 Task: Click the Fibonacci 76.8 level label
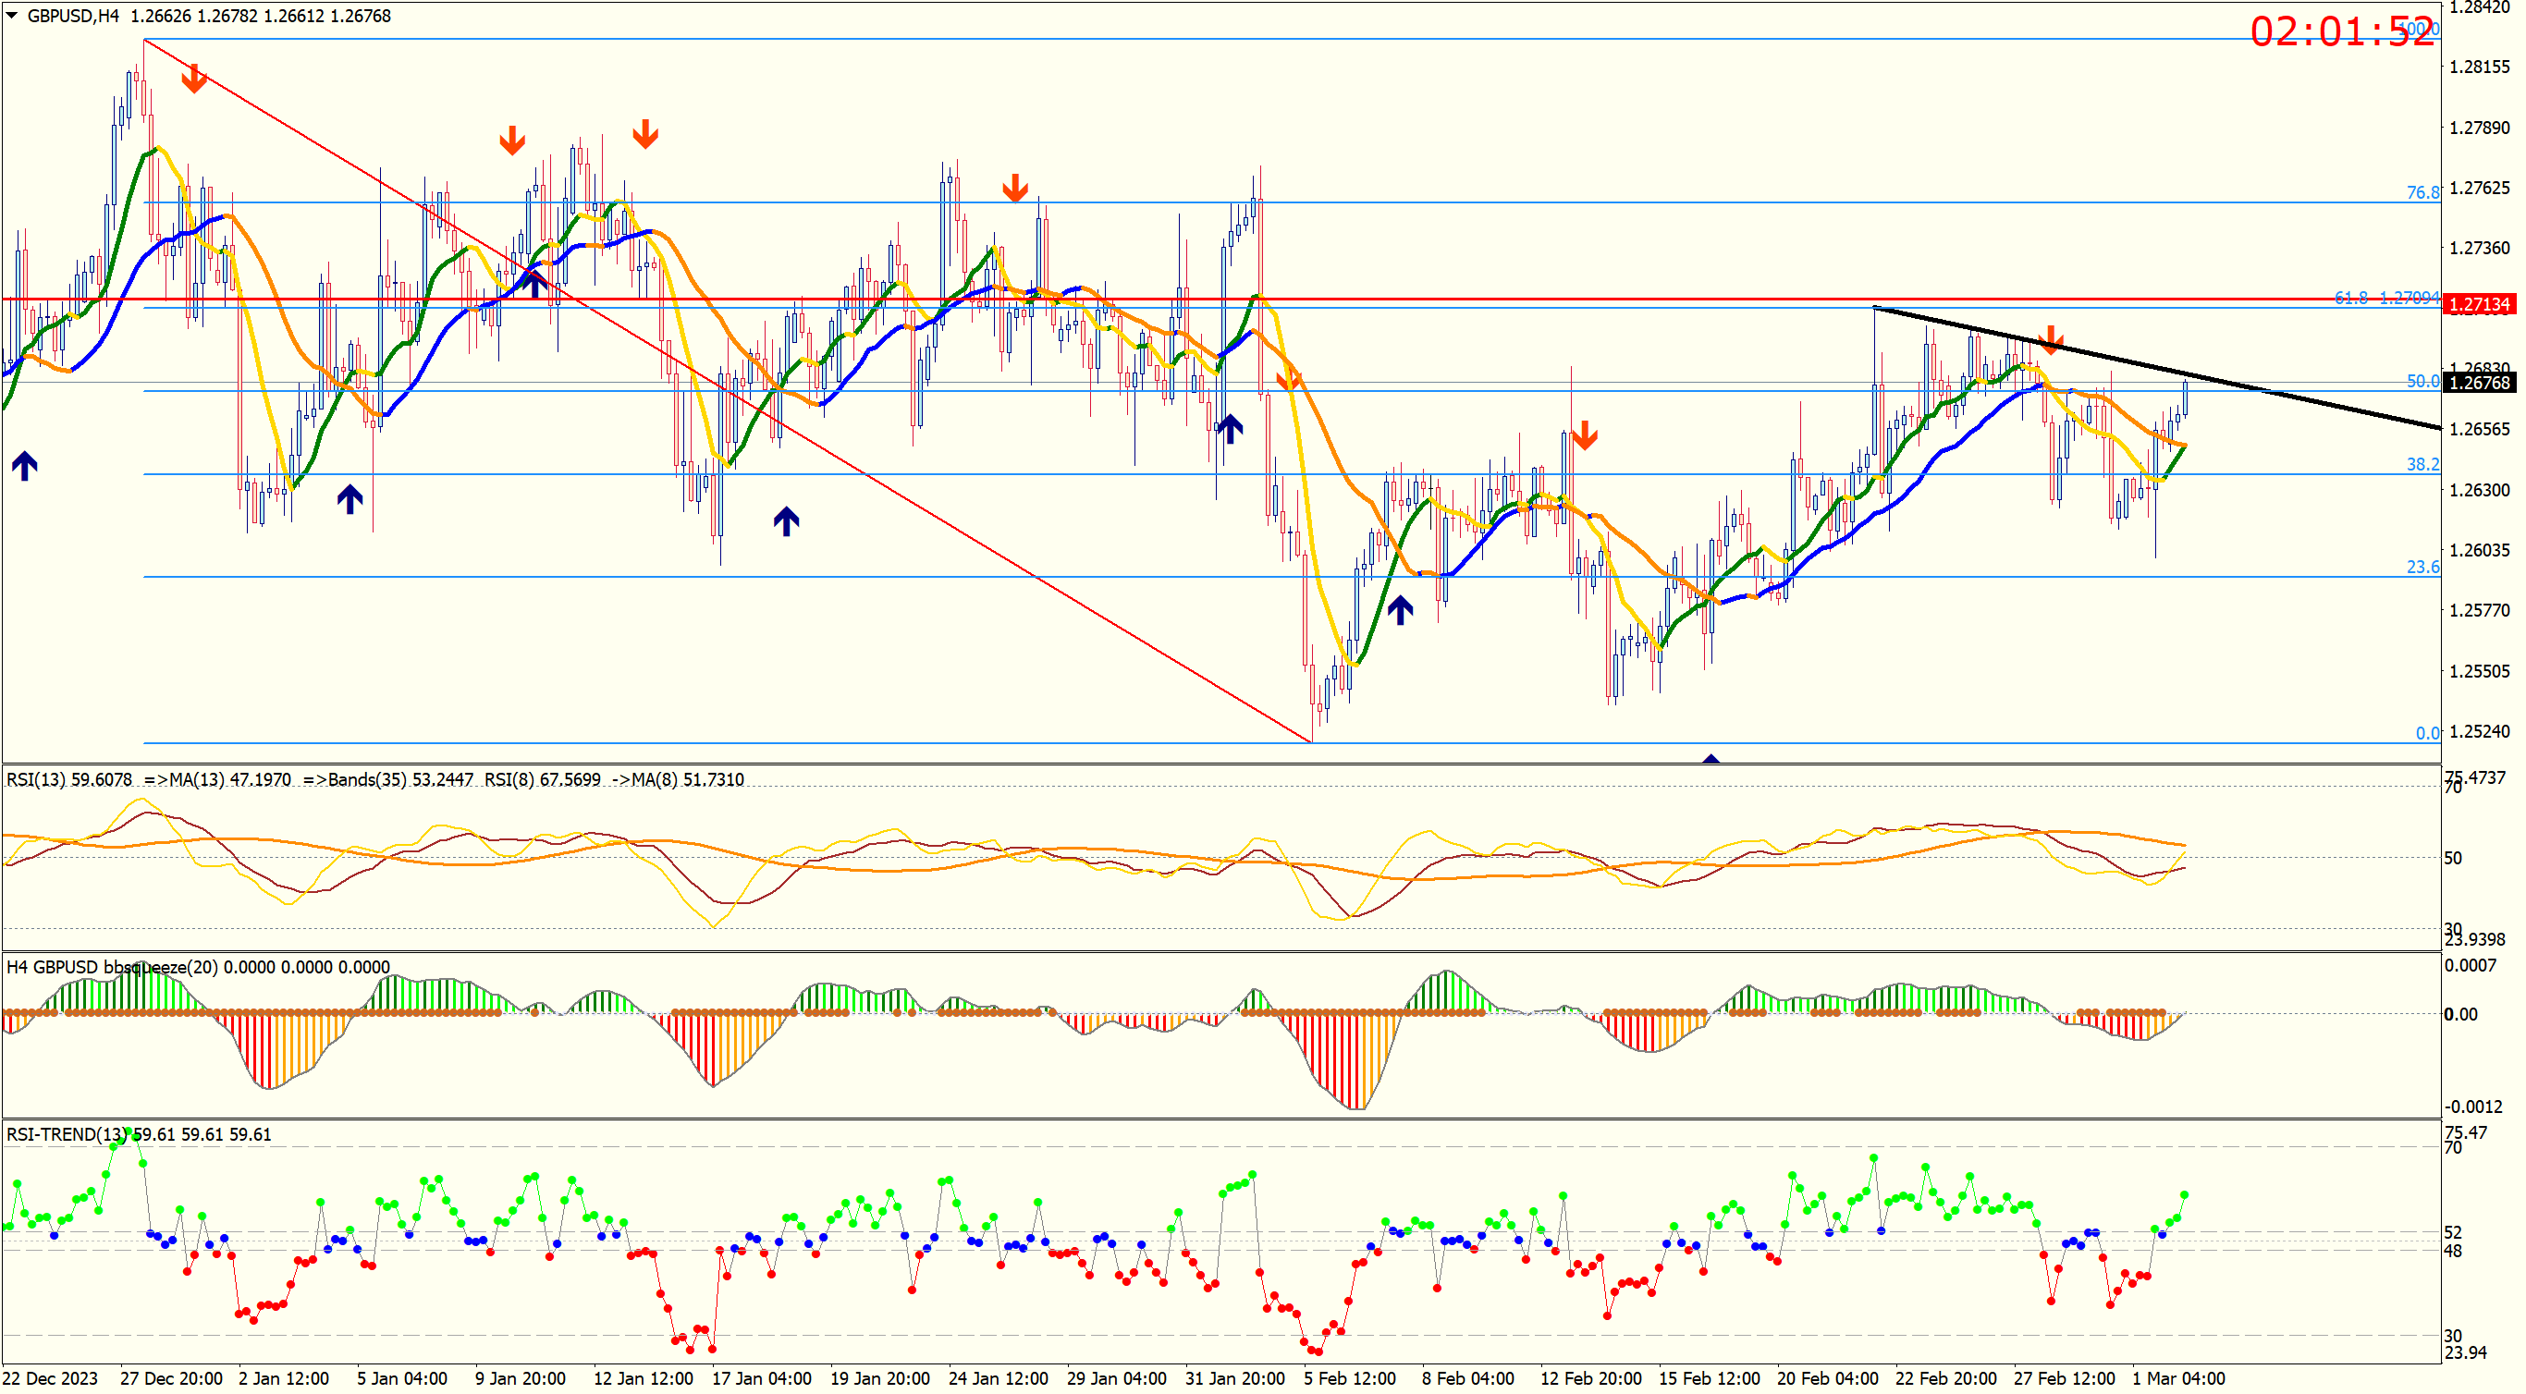tap(2422, 192)
